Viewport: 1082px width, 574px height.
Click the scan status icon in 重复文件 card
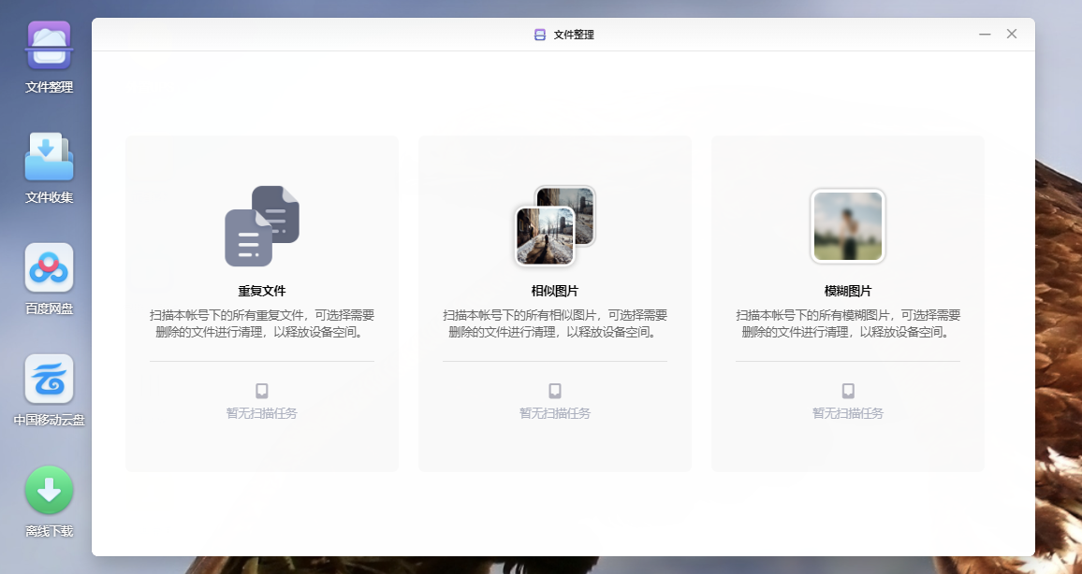click(262, 391)
